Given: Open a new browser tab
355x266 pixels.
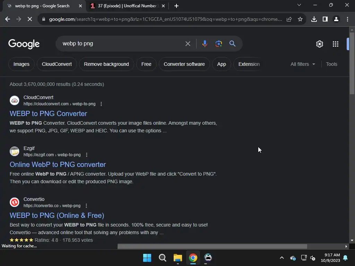Looking at the screenshot, I should 176,6.
